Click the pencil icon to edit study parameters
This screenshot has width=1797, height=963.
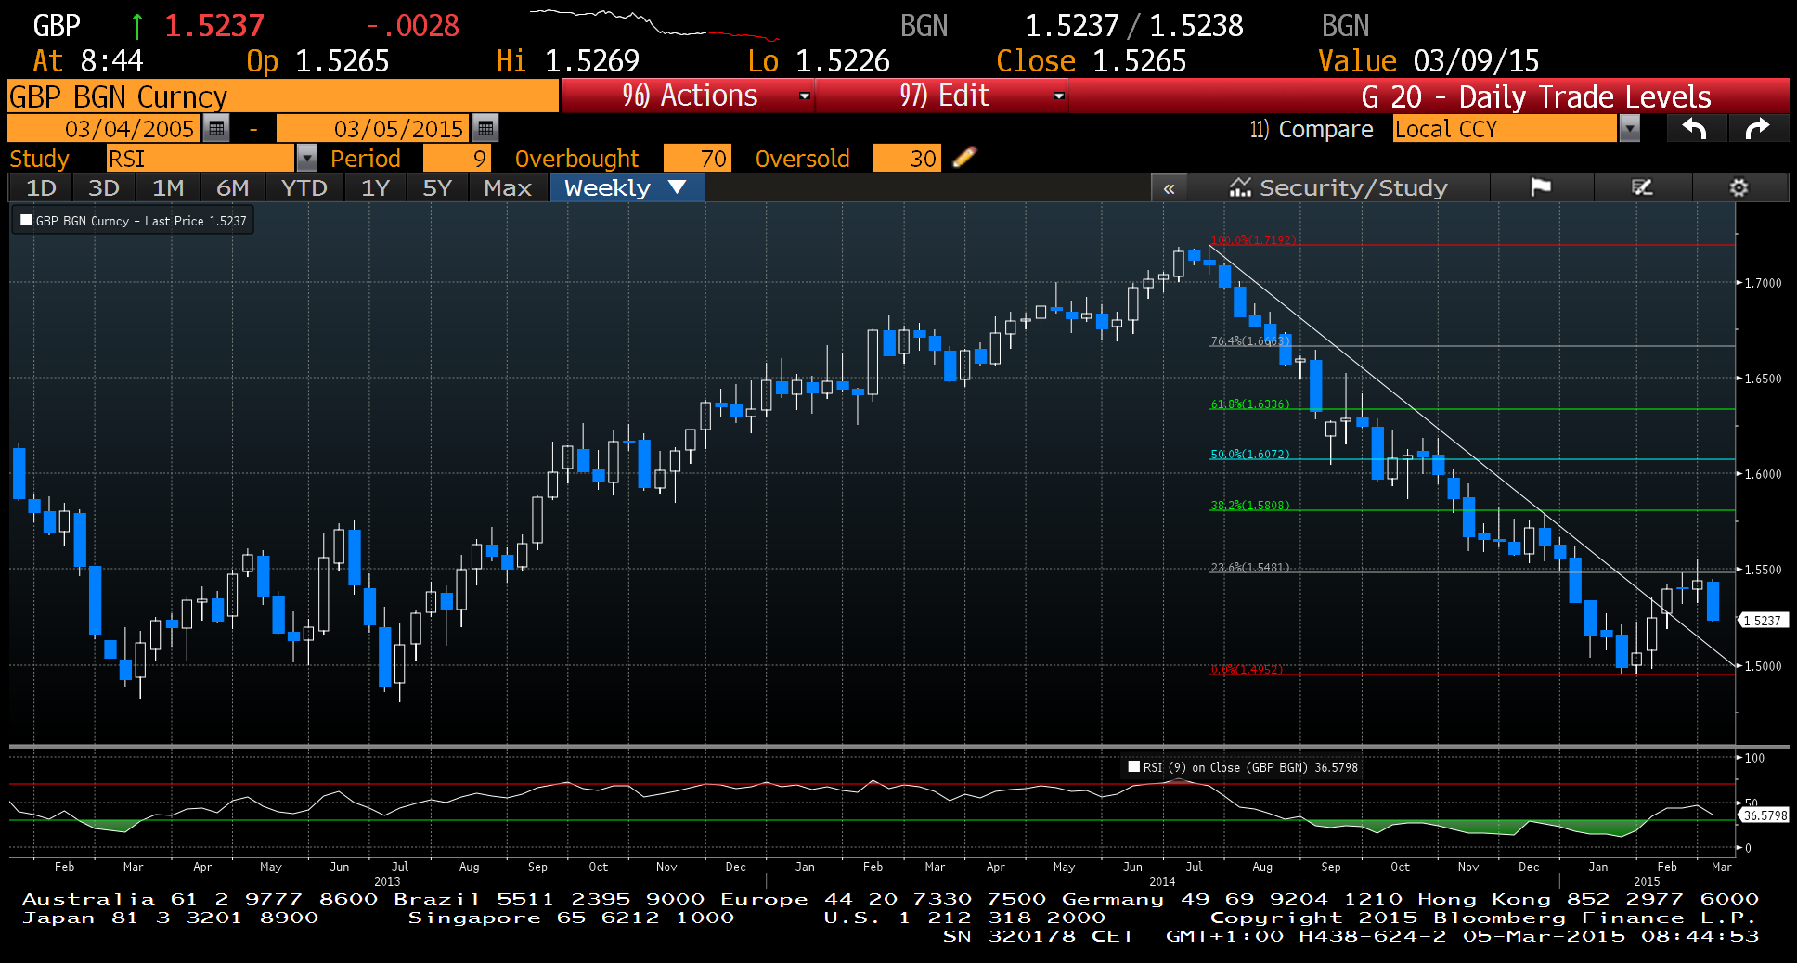pos(964,158)
